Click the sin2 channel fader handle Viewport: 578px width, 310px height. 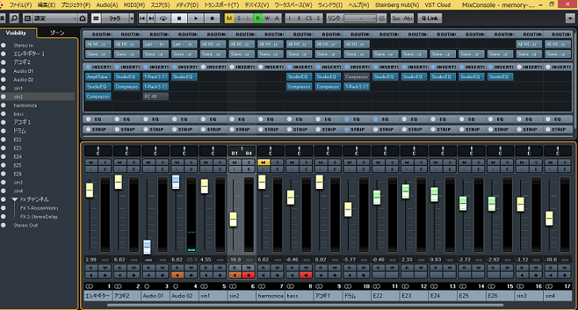coord(233,219)
